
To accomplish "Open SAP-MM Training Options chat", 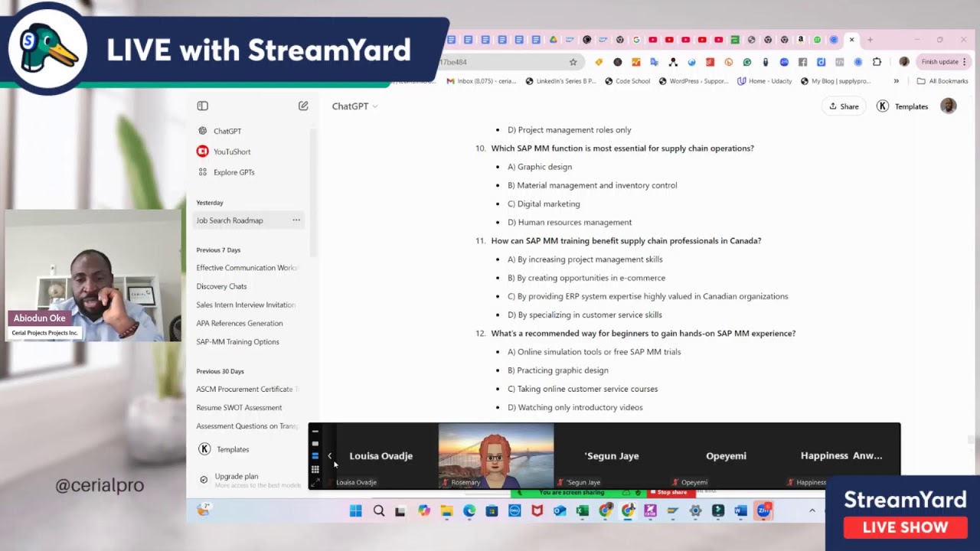I will (x=237, y=342).
